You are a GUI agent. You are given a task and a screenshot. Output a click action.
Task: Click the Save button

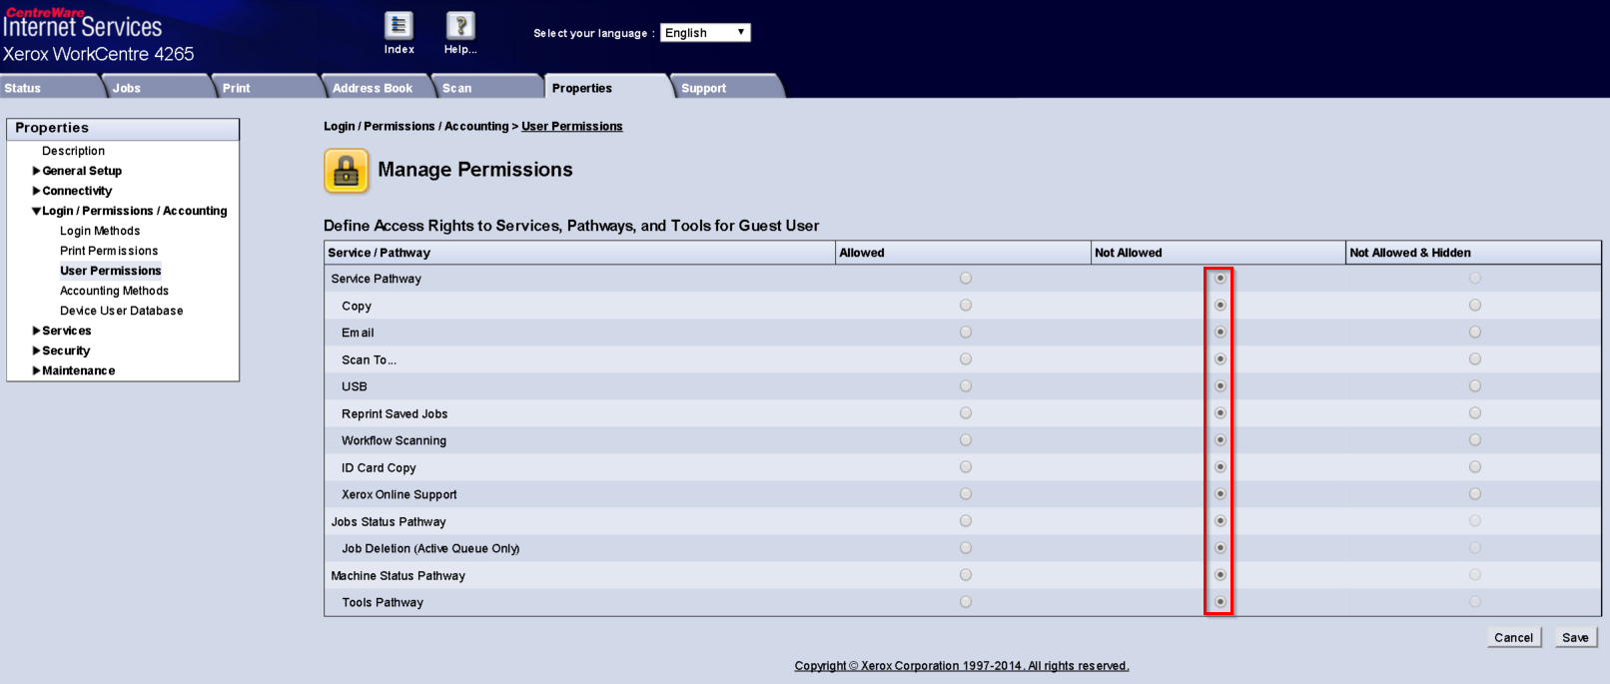pyautogui.click(x=1575, y=637)
